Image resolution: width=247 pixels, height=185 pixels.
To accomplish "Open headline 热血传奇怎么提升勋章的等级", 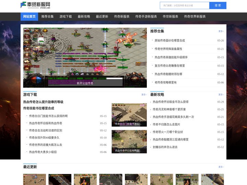I will pos(43,102).
